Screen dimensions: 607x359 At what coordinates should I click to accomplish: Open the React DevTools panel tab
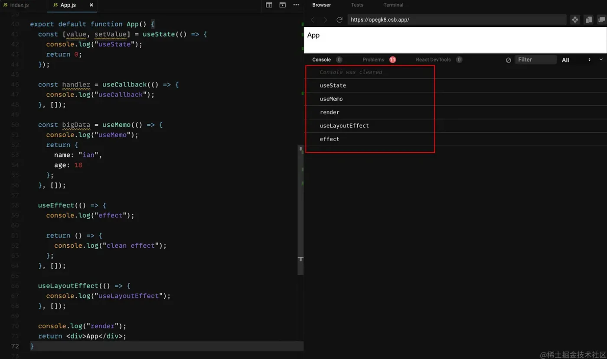[x=434, y=60]
